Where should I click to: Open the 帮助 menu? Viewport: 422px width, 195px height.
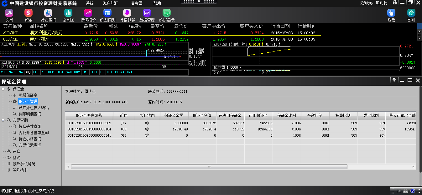[x=157, y=3]
